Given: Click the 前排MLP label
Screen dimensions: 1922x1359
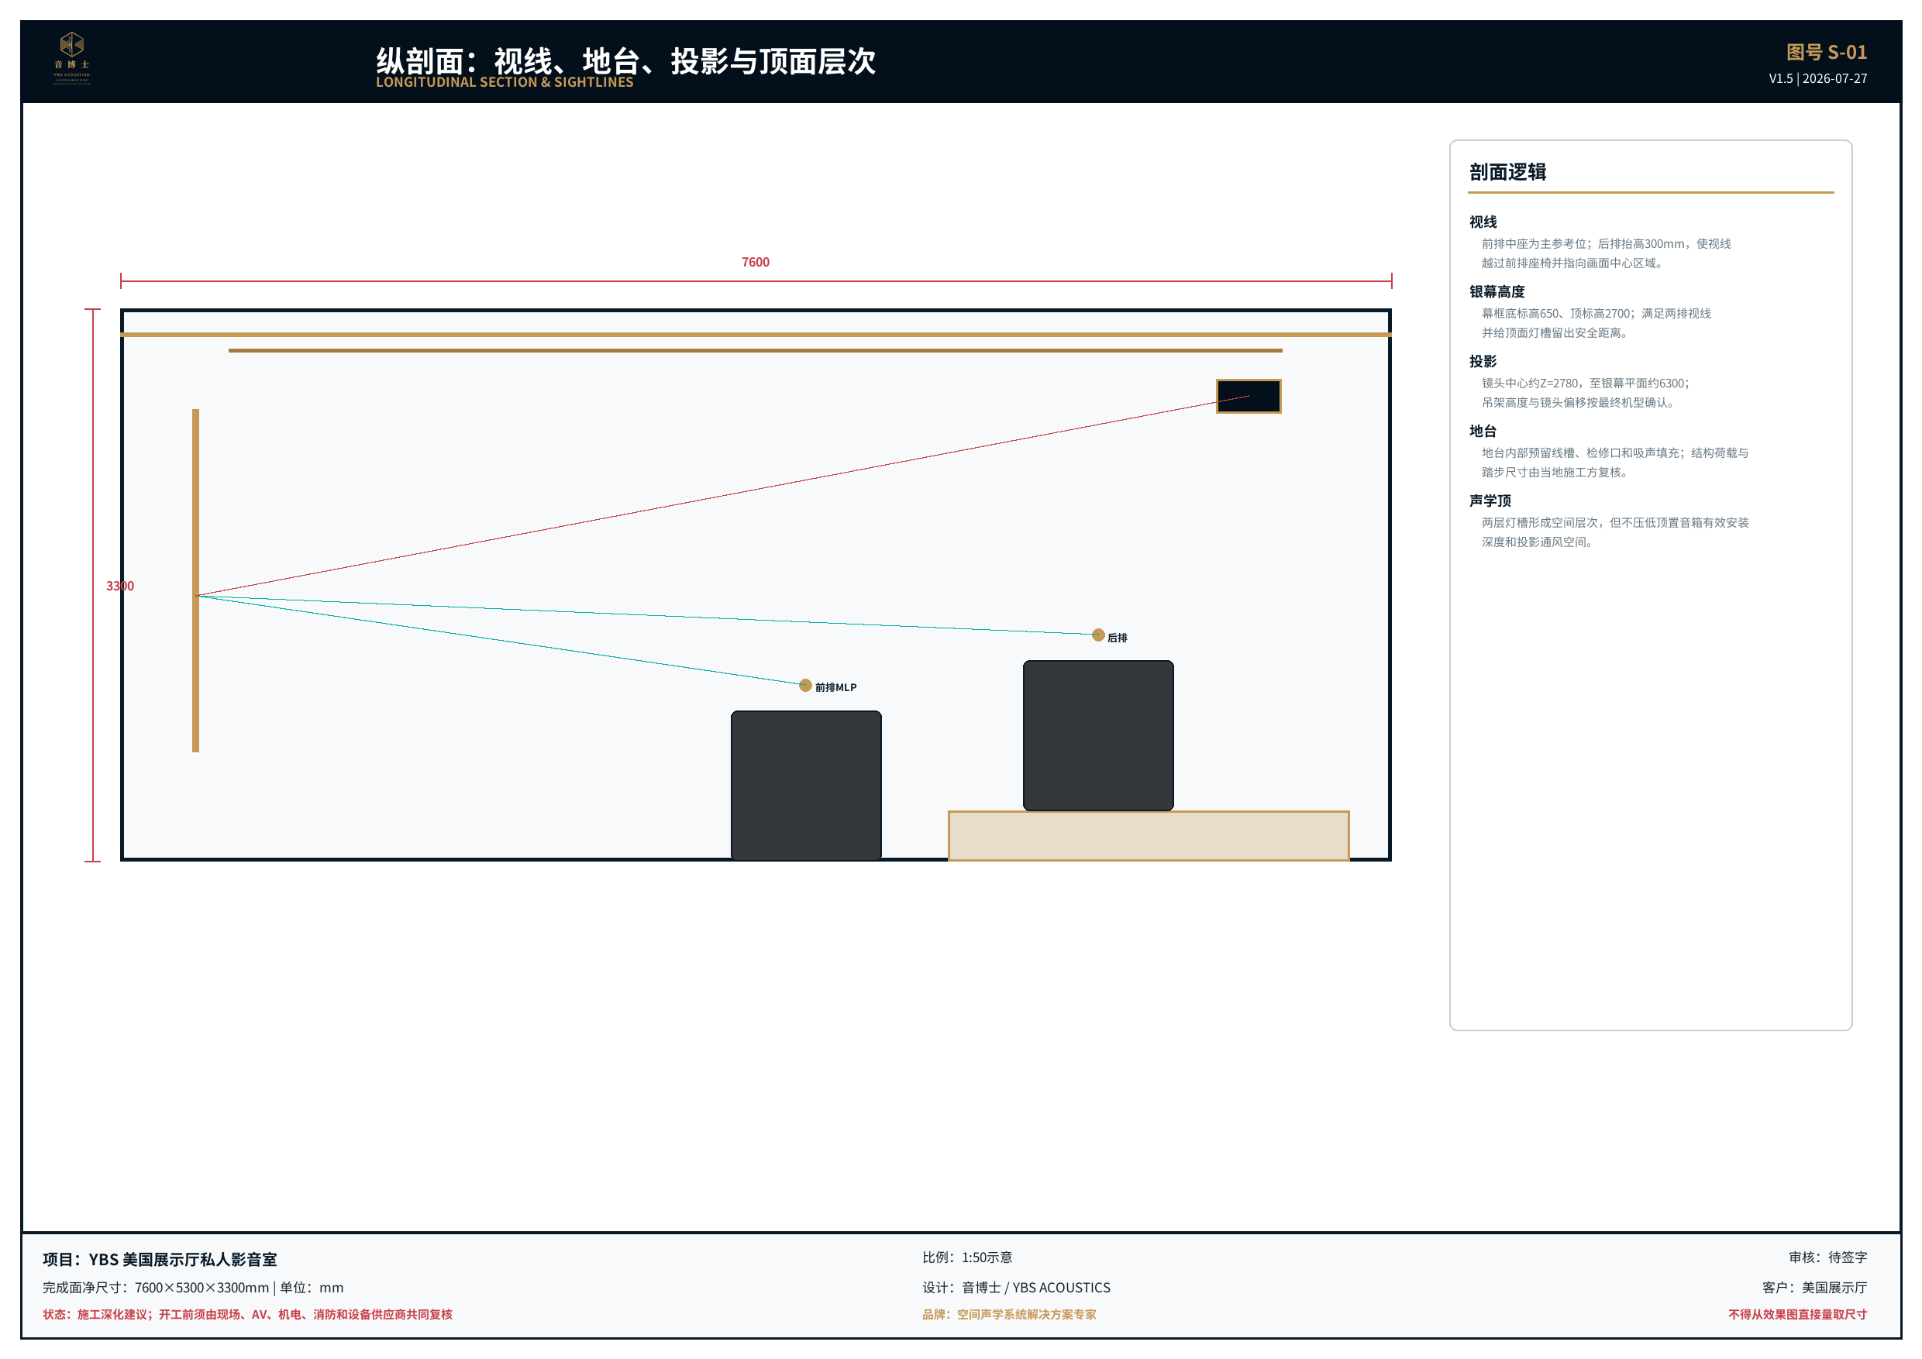Looking at the screenshot, I should coord(835,687).
